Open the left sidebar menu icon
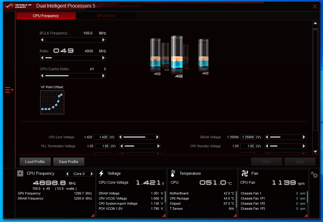Screen dimensions: 323x222 coord(9,90)
